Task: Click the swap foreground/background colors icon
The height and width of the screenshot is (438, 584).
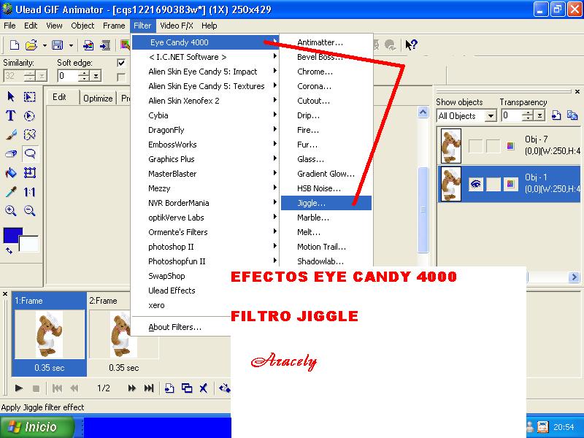Action: (x=9, y=251)
